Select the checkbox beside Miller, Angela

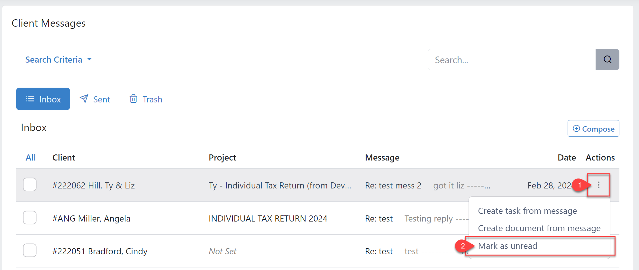click(30, 217)
